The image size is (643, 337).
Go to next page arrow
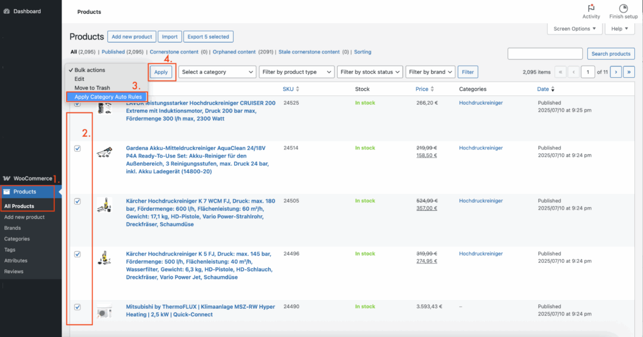point(616,72)
